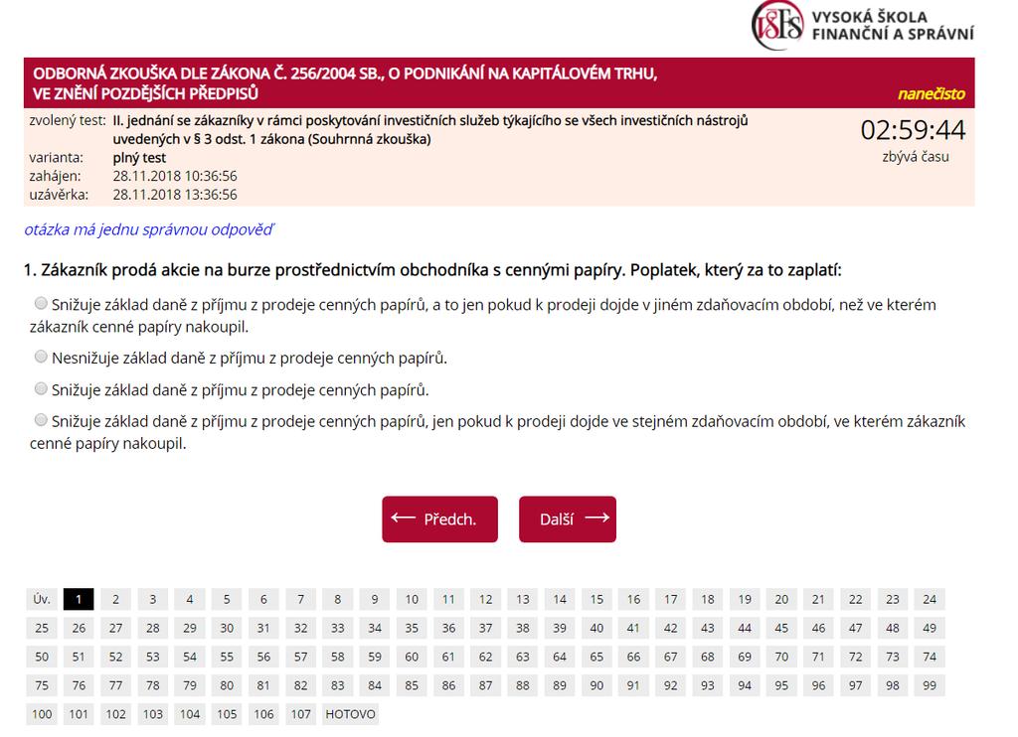Jump to question 24
This screenshot has width=1018, height=737.
[930, 600]
